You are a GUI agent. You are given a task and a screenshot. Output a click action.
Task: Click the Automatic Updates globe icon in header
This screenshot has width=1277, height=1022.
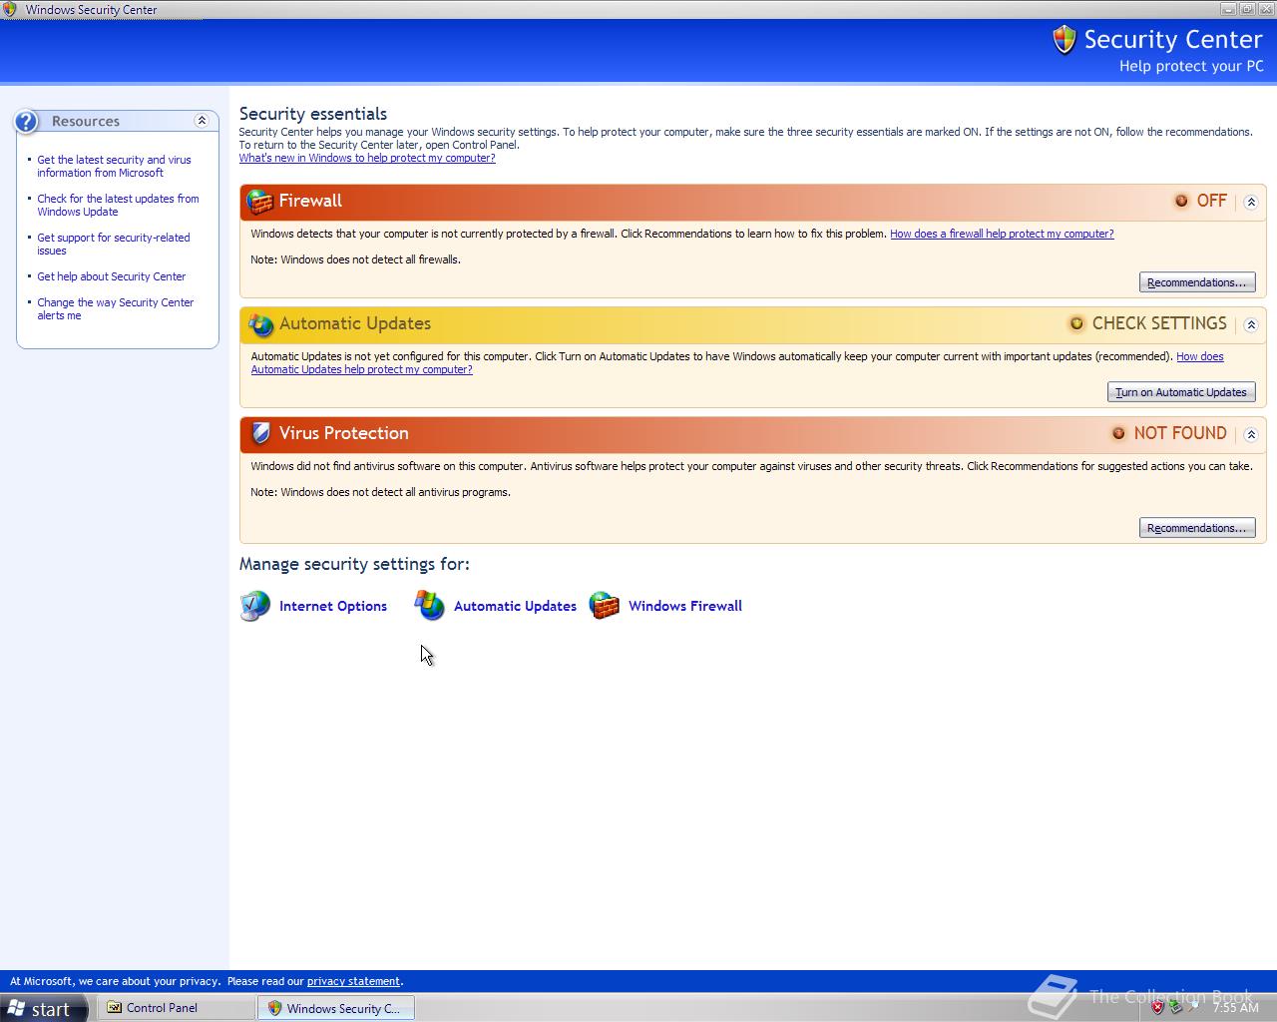tap(260, 324)
